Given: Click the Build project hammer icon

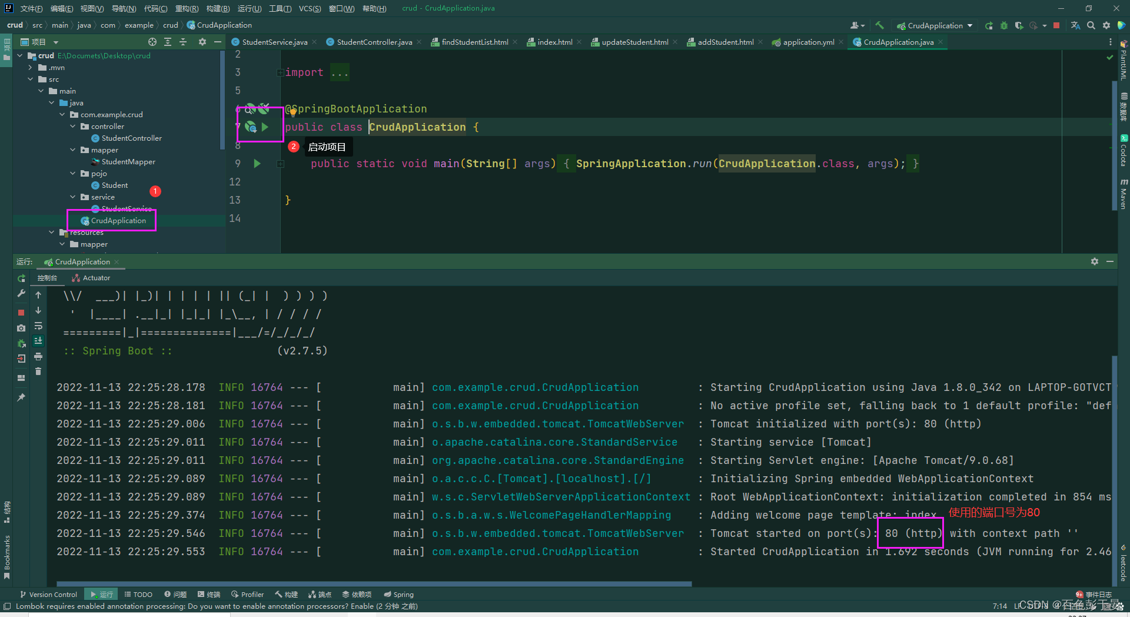Looking at the screenshot, I should click(x=879, y=25).
